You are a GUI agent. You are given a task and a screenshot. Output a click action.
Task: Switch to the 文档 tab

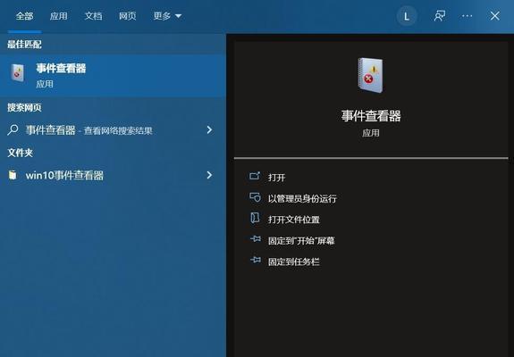pos(93,16)
